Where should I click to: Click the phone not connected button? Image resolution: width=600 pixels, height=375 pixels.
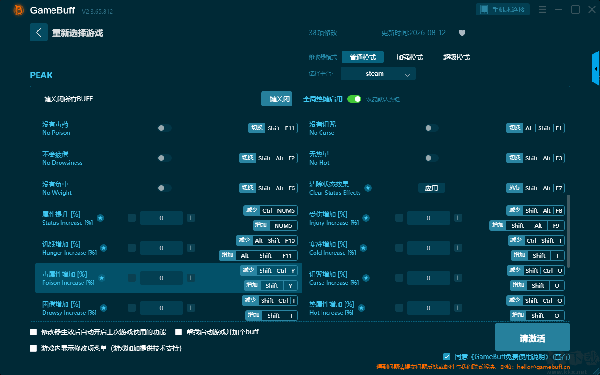pos(503,9)
